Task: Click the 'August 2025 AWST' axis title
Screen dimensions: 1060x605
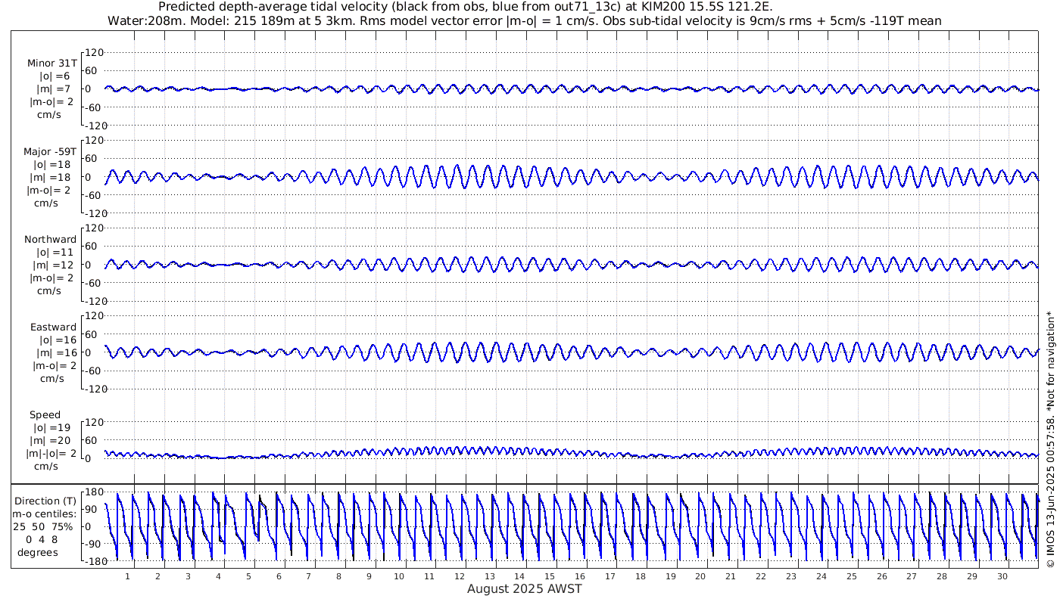Action: (524, 588)
